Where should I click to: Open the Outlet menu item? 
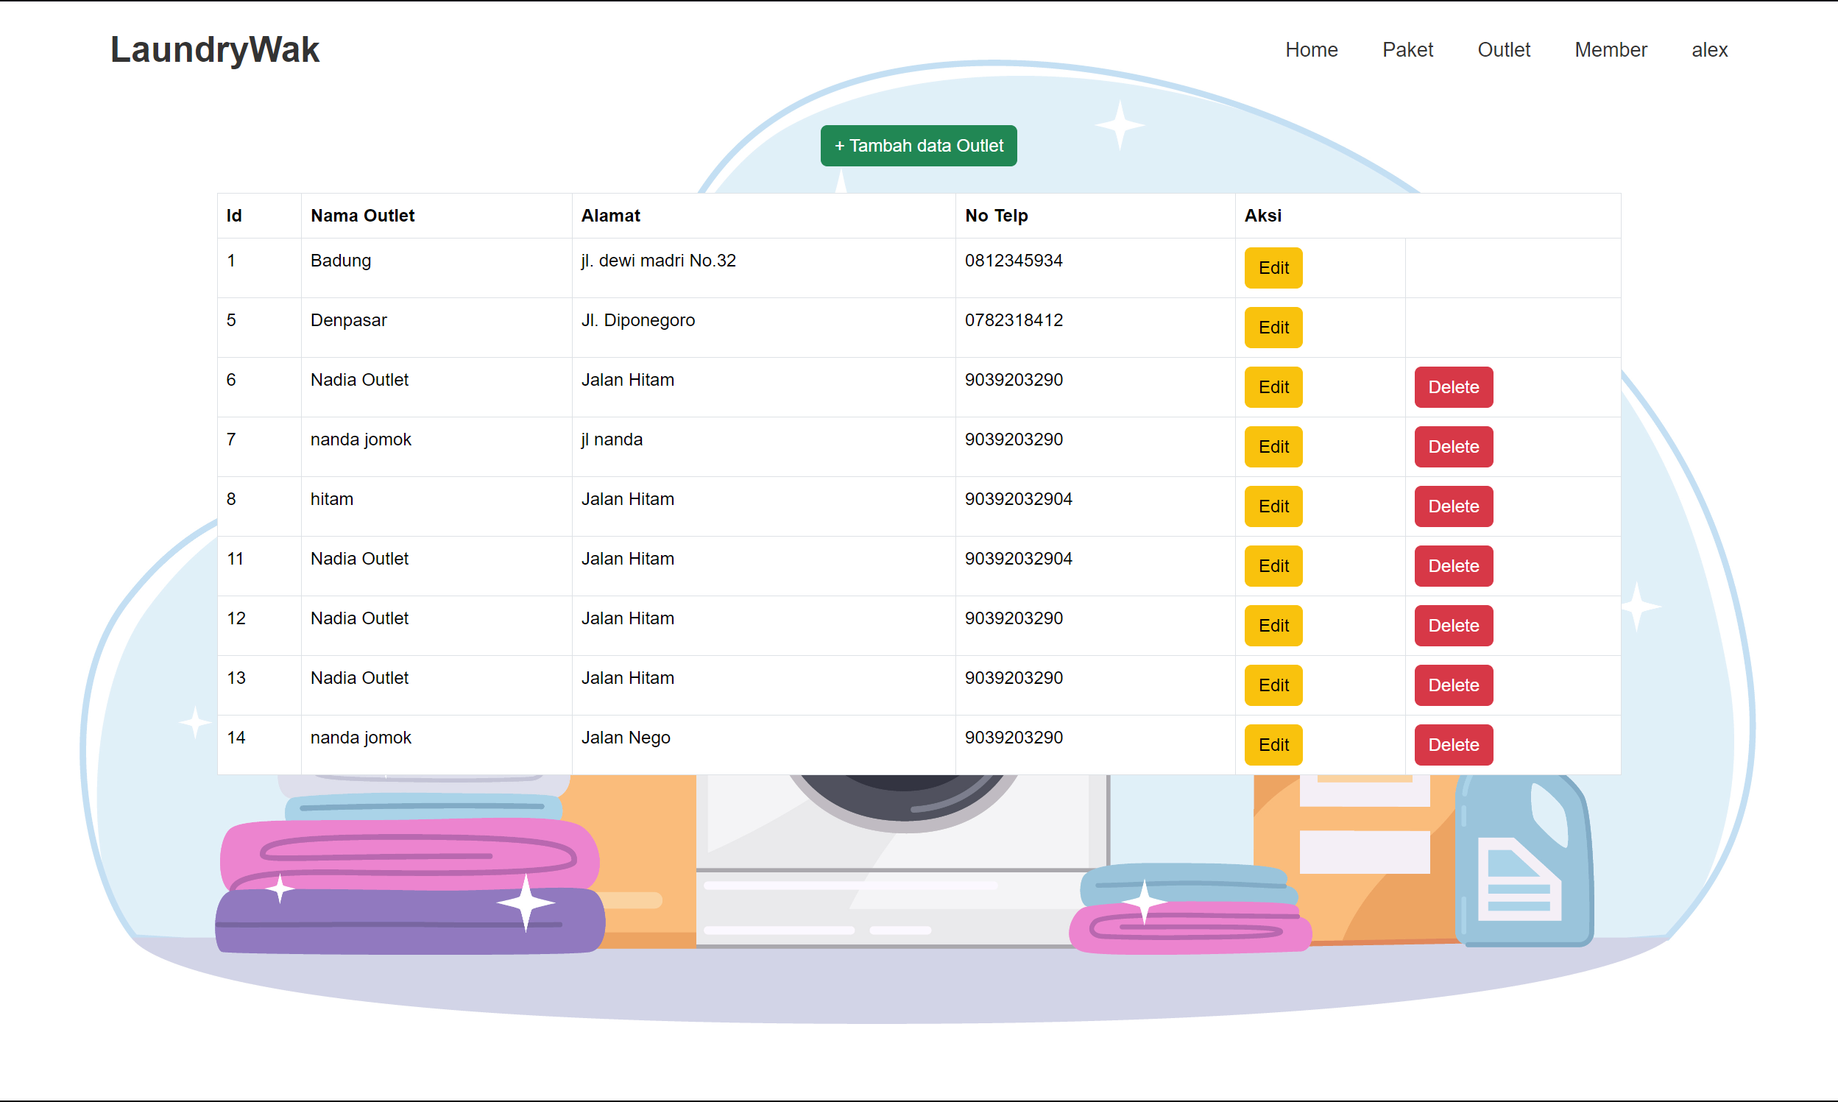(1503, 50)
